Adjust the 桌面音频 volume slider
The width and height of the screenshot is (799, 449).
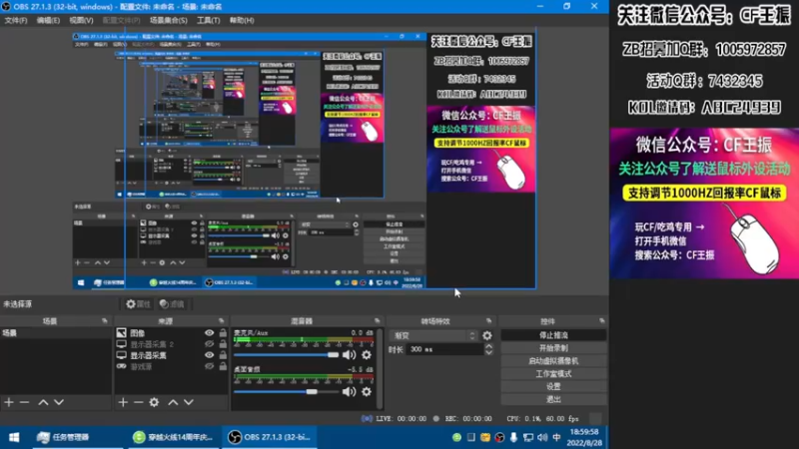pos(286,391)
